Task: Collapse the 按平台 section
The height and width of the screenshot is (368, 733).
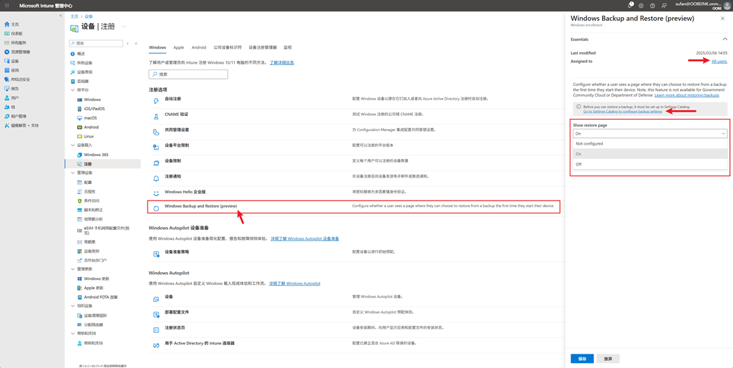Action: point(72,90)
